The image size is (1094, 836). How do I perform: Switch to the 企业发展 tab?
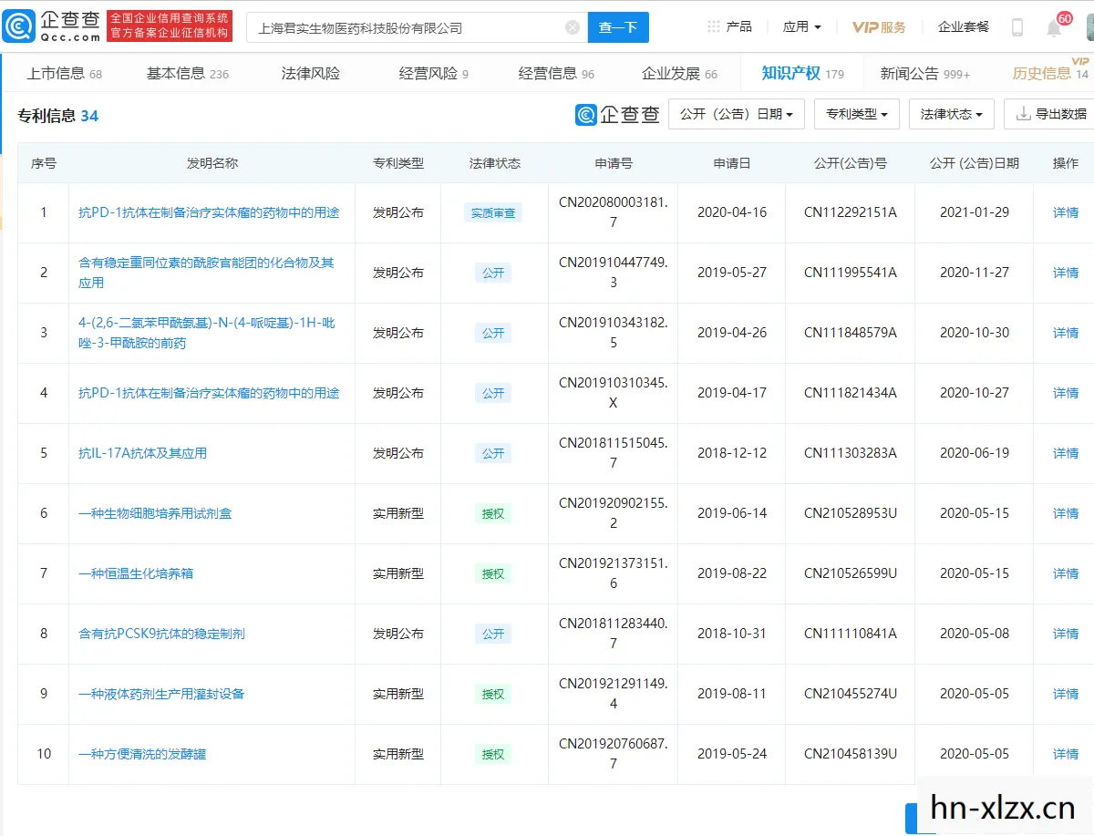679,73
